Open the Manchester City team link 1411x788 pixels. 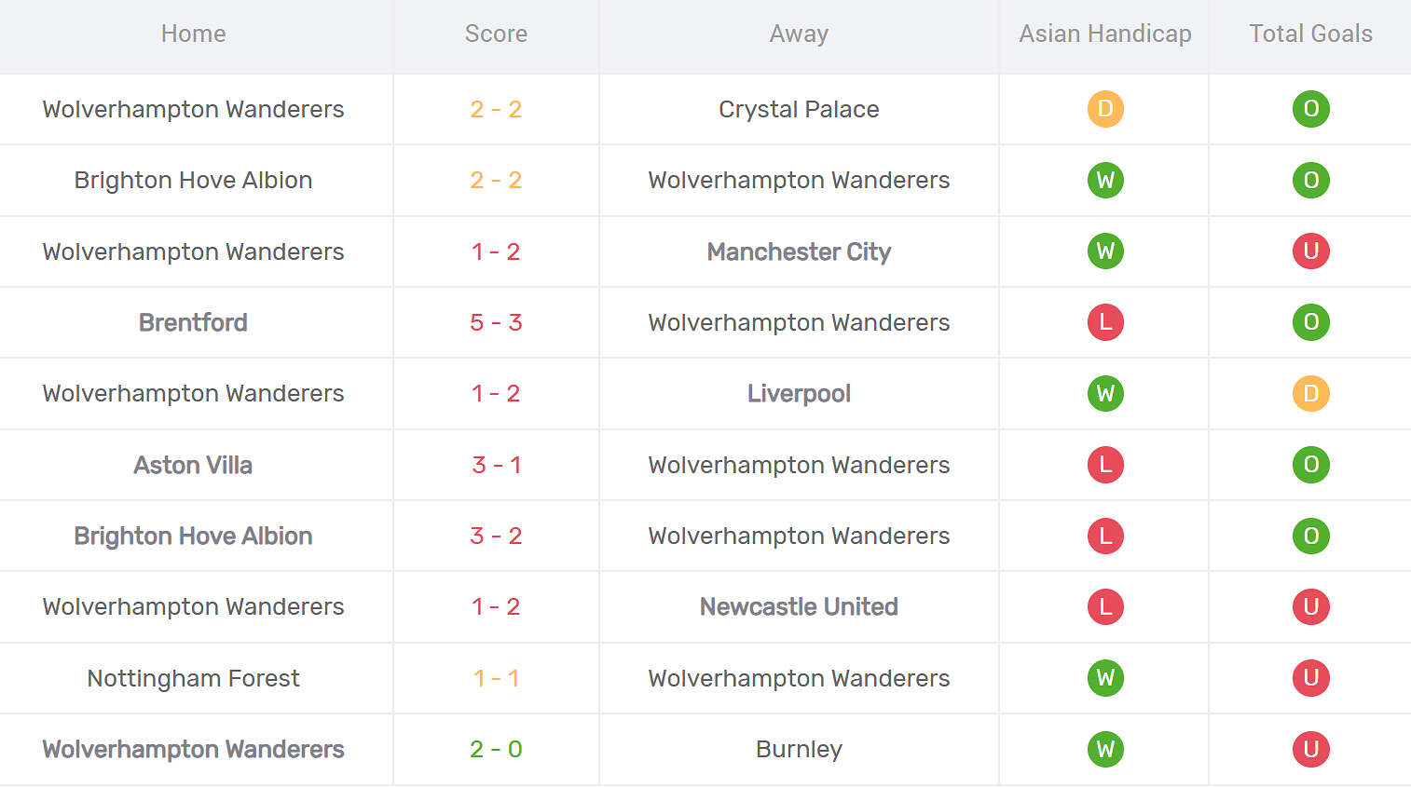(x=799, y=251)
